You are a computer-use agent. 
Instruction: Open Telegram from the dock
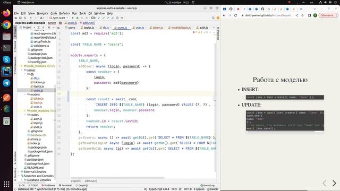tap(6, 83)
